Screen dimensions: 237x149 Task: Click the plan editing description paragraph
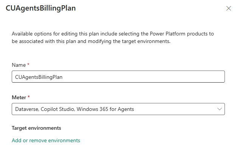point(113,37)
